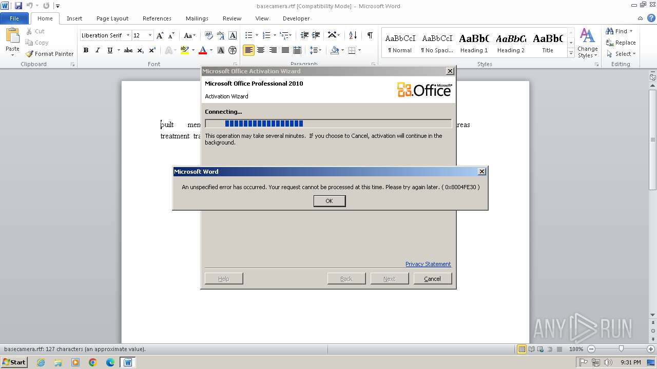Click the vertical scrollbar down arrow

coord(652,314)
